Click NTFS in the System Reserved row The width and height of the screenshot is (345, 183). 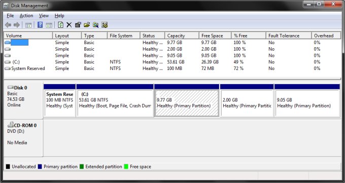point(115,68)
